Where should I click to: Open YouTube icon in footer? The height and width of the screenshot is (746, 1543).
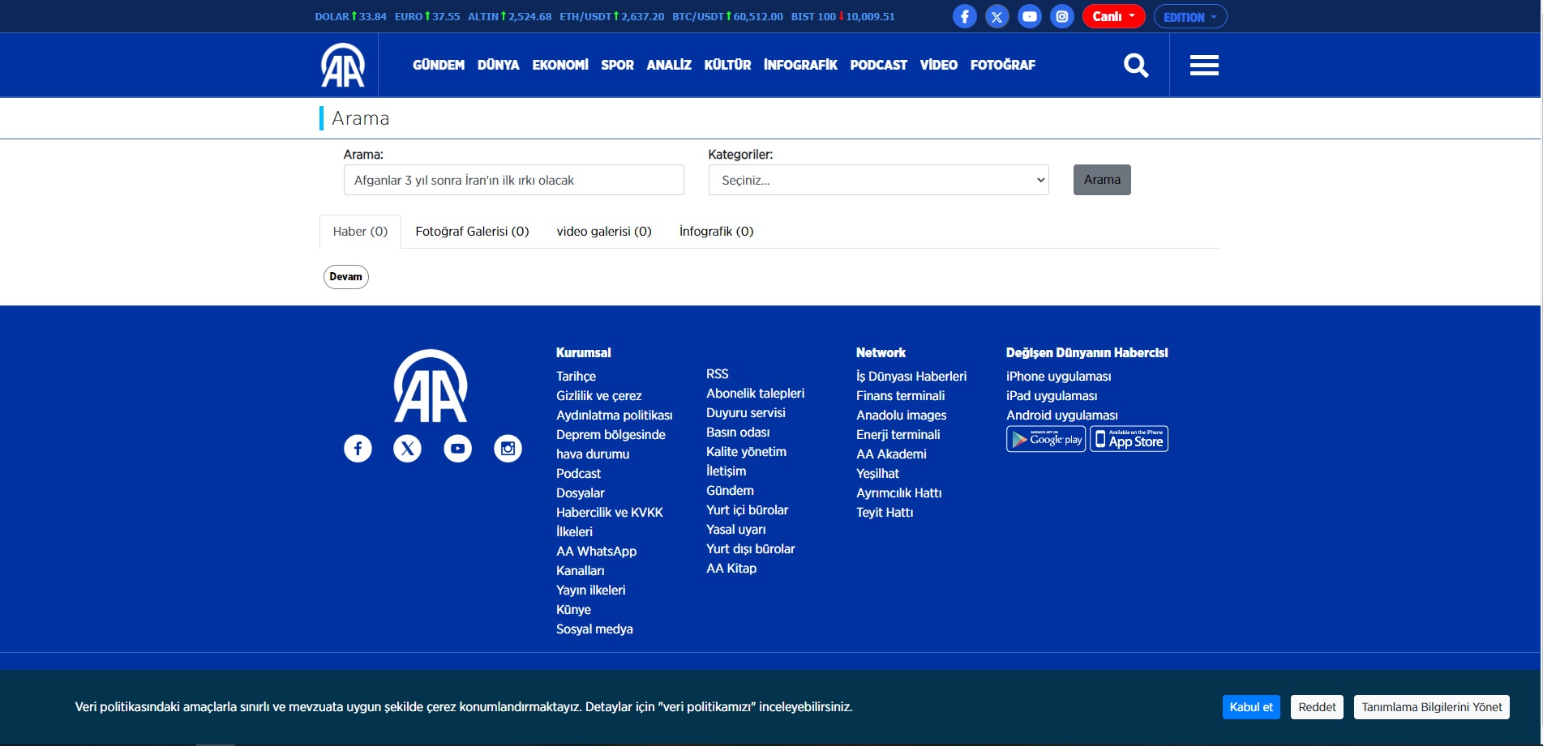pos(457,448)
